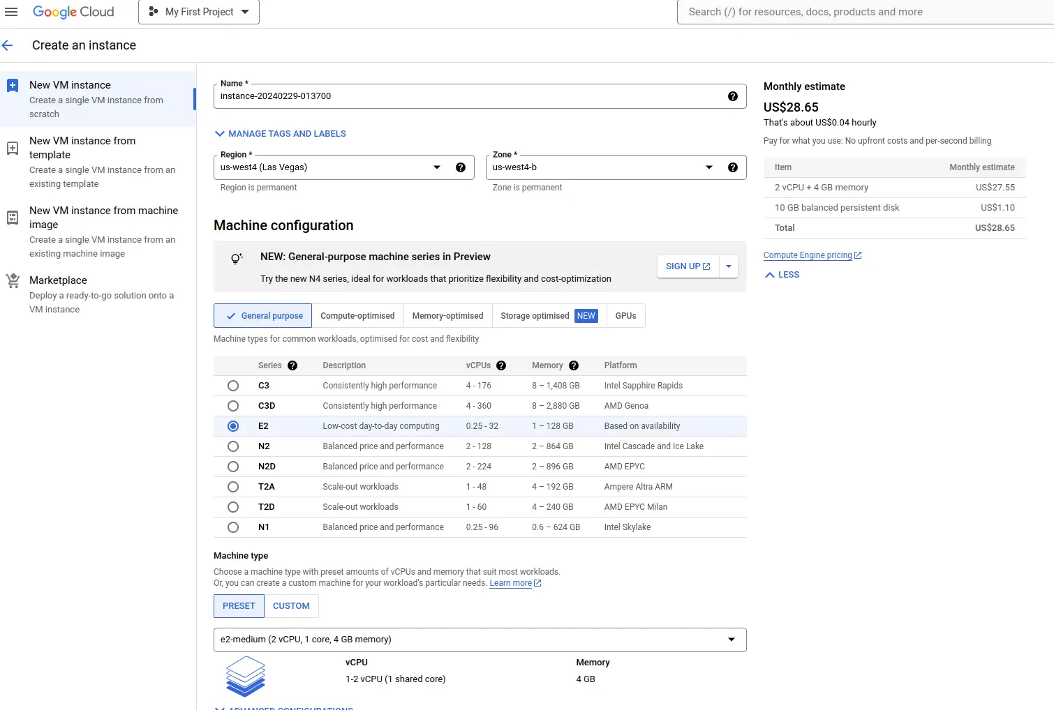This screenshot has width=1054, height=710.
Task: Click the US$27.55 vCPU cost value
Action: point(995,188)
